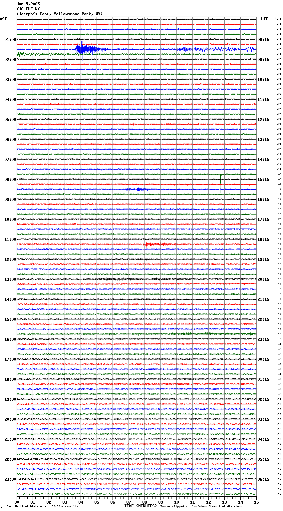Click the 23:15 UTC time label
283x511 pixels.
point(263,339)
